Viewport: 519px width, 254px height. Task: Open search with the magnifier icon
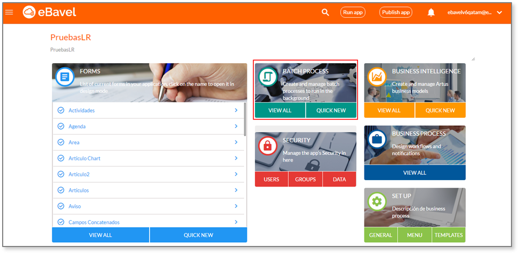[x=325, y=12]
